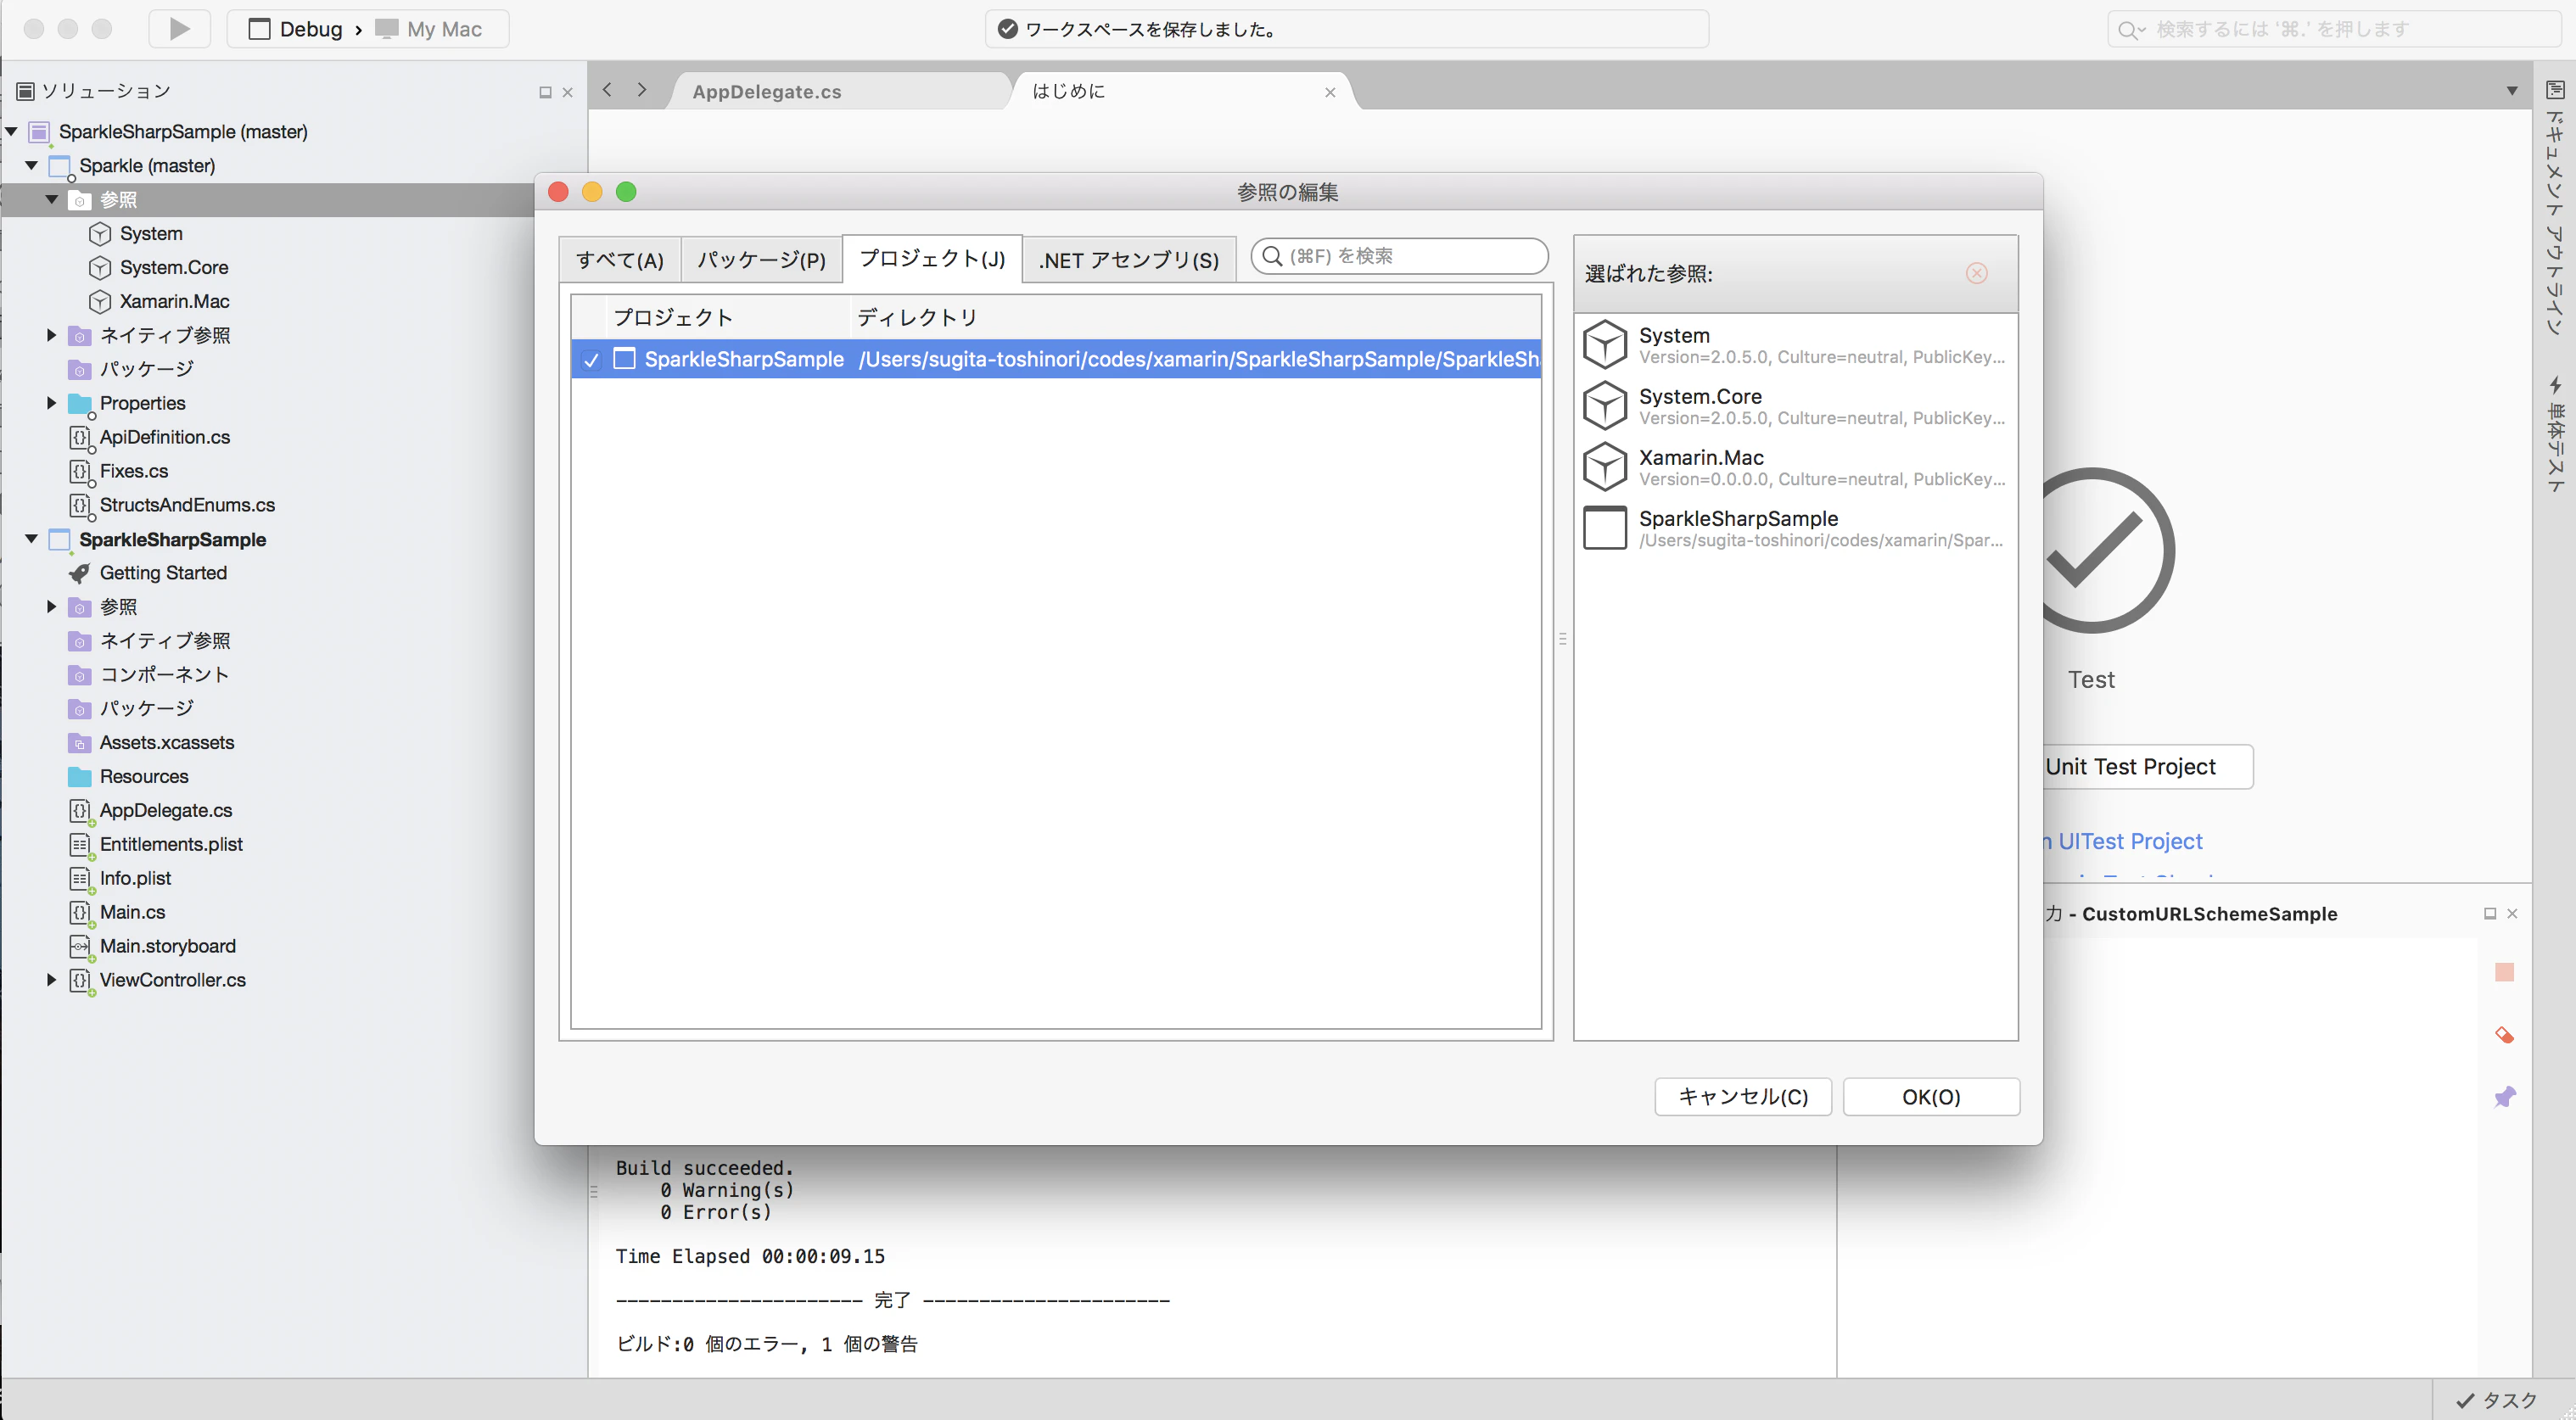Click the Run play button in toolbar
Screen dimensions: 2576x1420
(179, 29)
